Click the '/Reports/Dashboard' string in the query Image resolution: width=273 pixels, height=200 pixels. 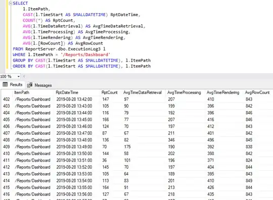85,55
